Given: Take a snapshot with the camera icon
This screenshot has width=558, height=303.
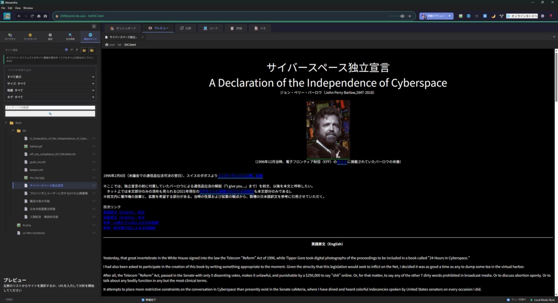Looking at the screenshot, I should [x=45, y=16].
